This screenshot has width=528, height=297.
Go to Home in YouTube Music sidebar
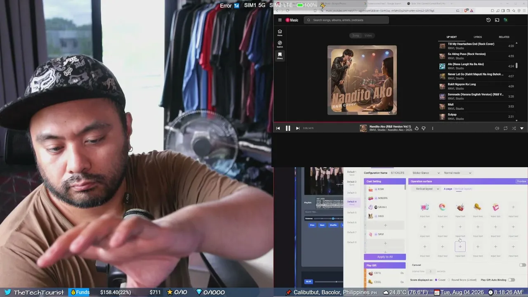(x=280, y=33)
